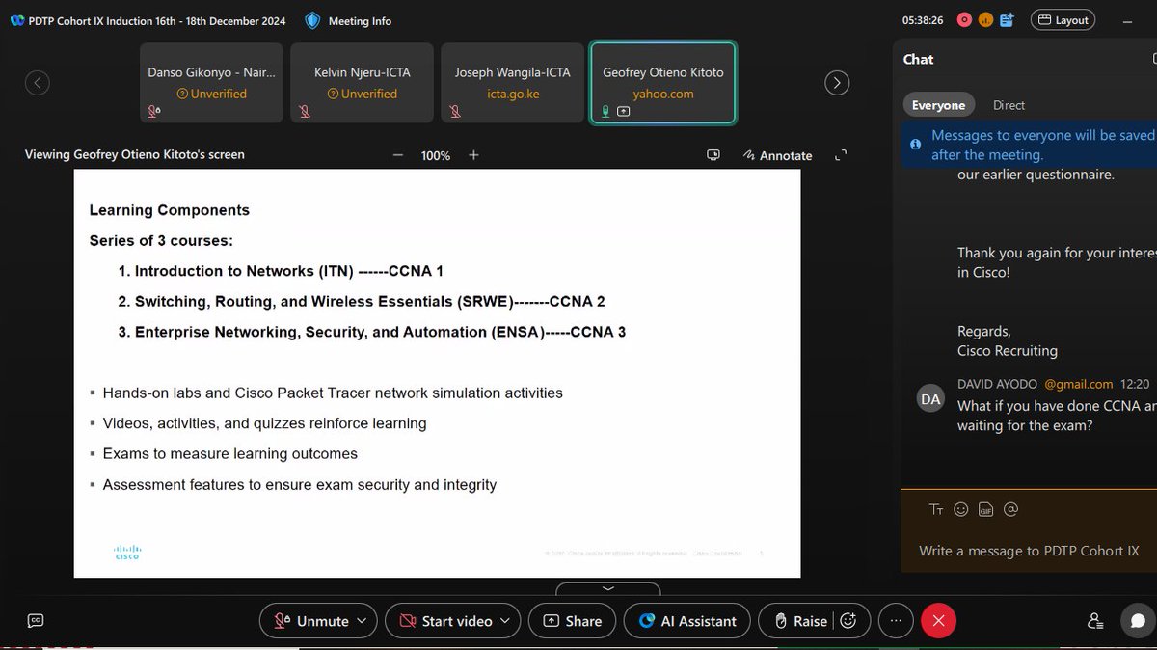Toggle full-screen view of shared content
The image size is (1157, 650).
pyautogui.click(x=841, y=155)
